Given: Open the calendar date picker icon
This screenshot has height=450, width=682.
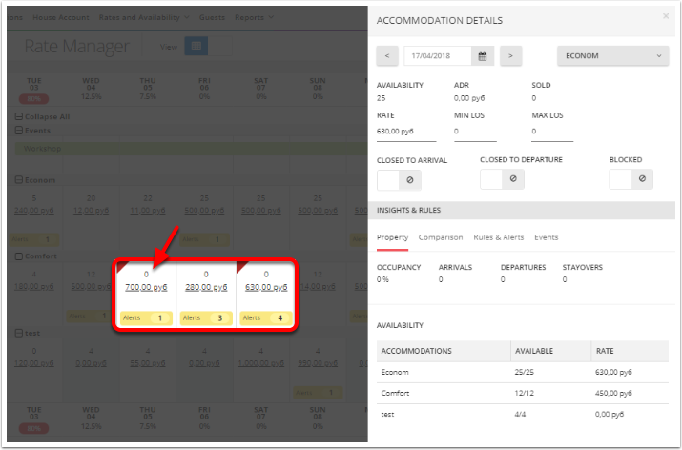Looking at the screenshot, I should (x=483, y=56).
